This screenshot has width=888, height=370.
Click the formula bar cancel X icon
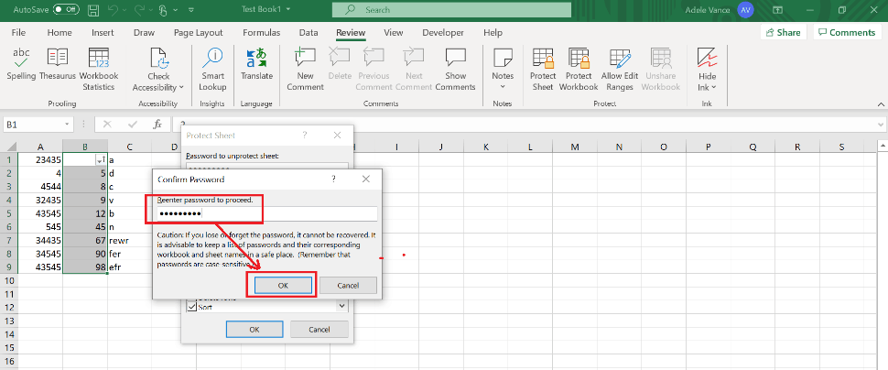(x=108, y=124)
